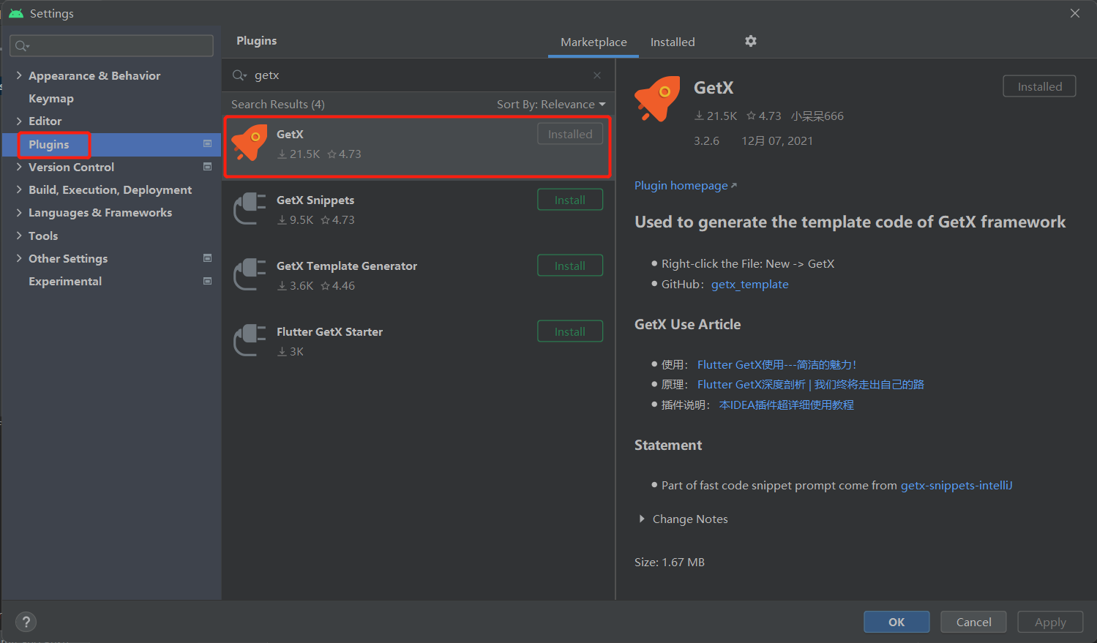Click the Cancel button

pos(973,622)
